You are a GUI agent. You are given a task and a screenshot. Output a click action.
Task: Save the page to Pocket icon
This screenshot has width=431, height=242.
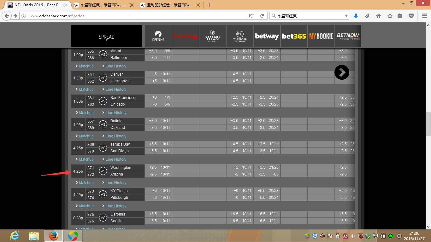coord(411,16)
